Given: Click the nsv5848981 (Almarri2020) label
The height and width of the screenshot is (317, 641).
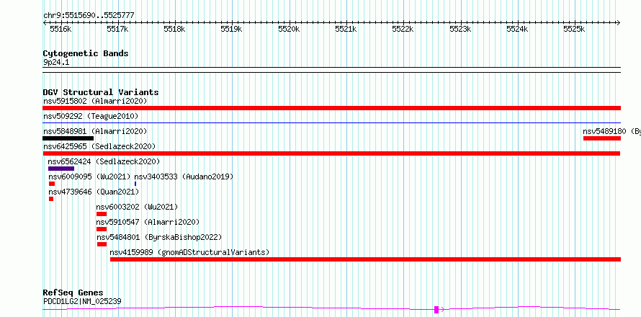Looking at the screenshot, I should (95, 131).
